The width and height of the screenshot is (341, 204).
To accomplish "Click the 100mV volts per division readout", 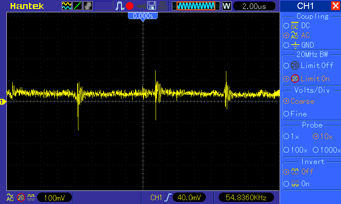I will click(x=55, y=198).
